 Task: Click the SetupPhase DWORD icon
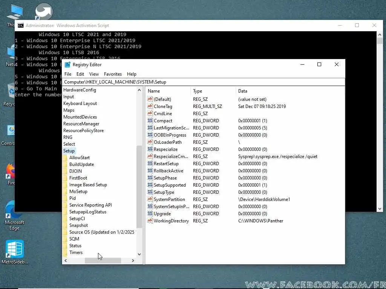(x=150, y=178)
